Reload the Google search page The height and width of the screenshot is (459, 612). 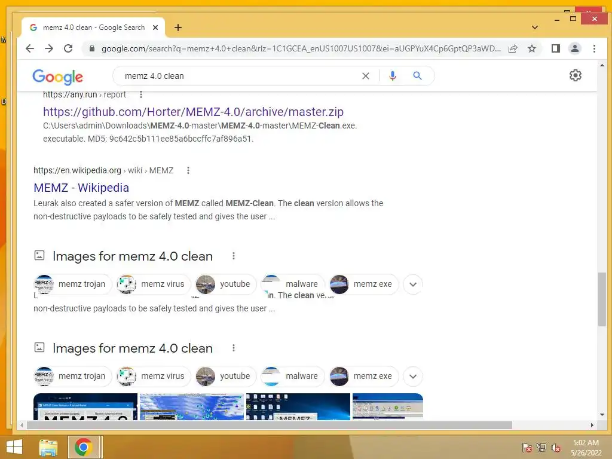(68, 48)
